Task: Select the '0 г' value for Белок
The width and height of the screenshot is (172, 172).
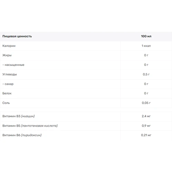Action: [x=146, y=93]
